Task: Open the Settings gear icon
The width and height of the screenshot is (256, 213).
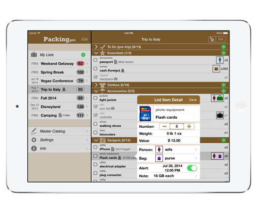Action: pos(34,140)
